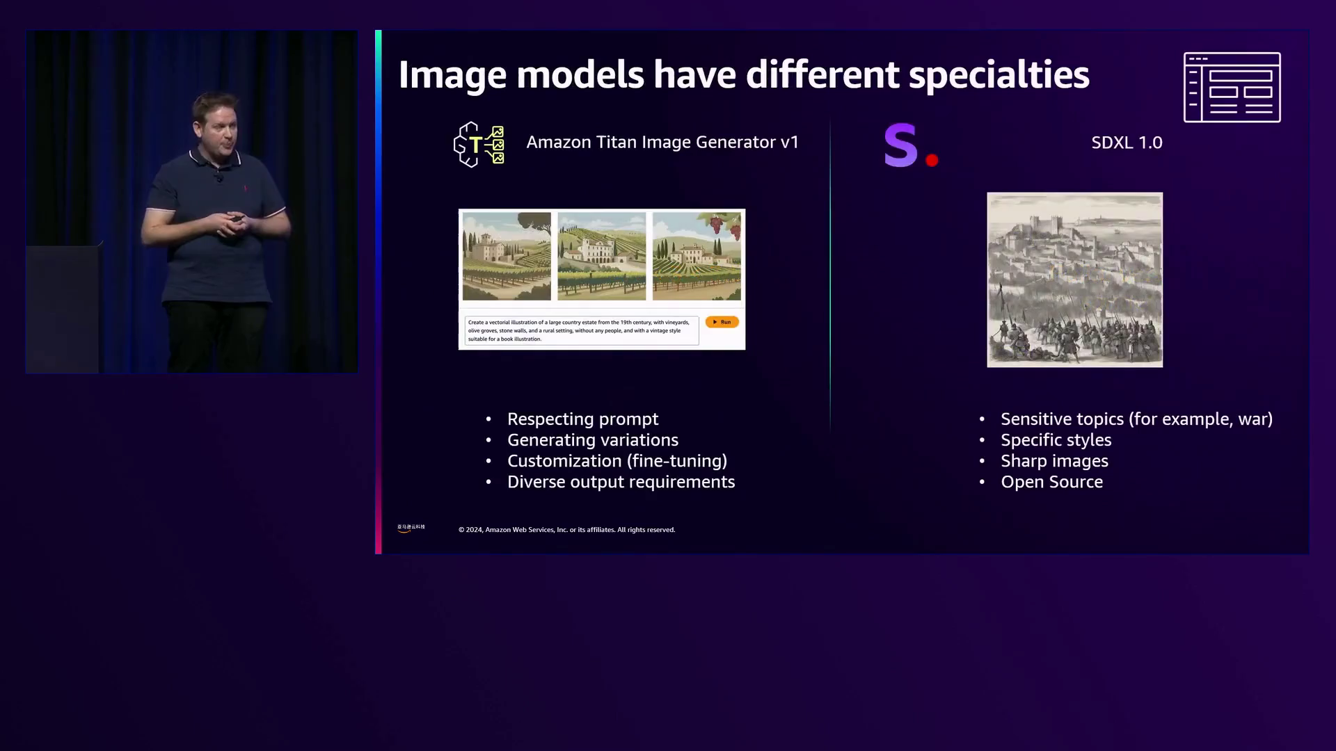Select the vineyard image with grapes
Screen dimensions: 1336x751
[697, 257]
